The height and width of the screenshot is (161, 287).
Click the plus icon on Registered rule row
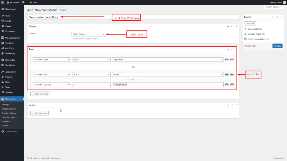pos(227,60)
